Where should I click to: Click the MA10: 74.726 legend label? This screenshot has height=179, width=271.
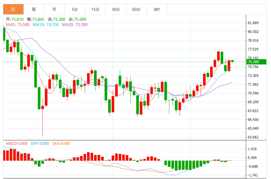point(46,25)
